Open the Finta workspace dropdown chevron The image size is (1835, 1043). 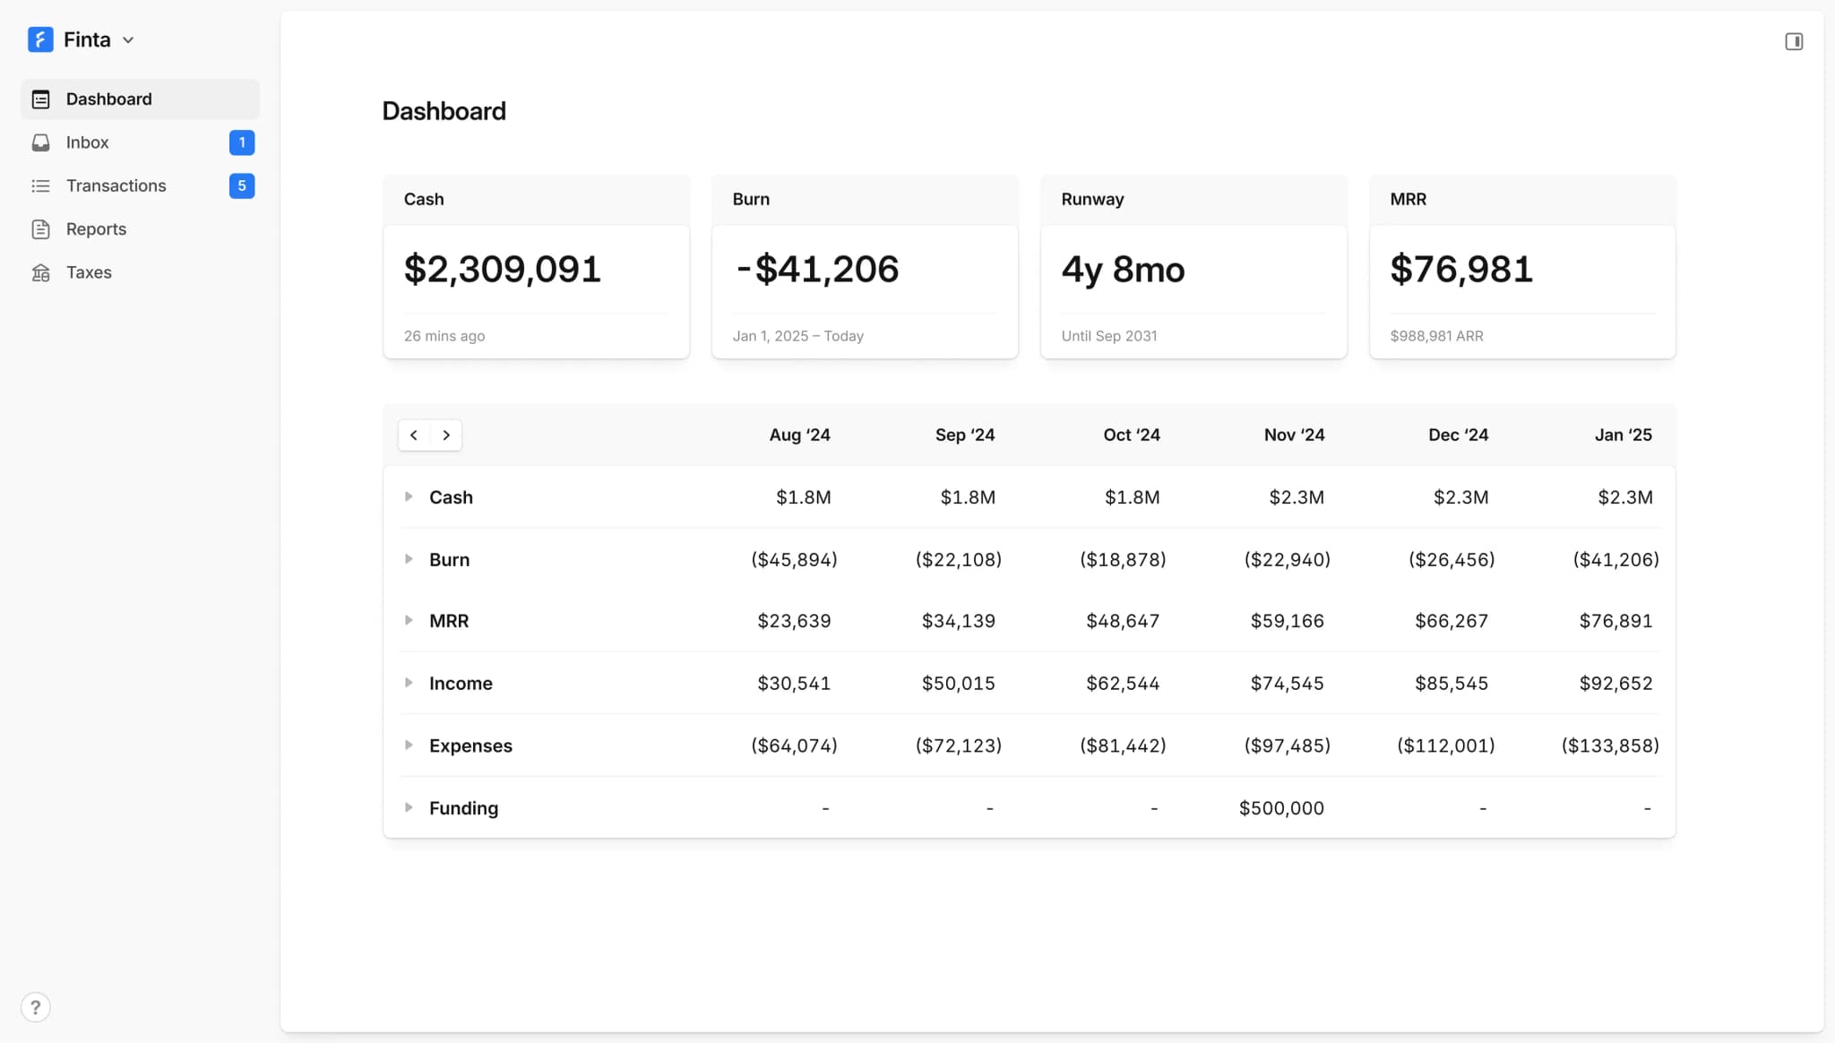[128, 40]
